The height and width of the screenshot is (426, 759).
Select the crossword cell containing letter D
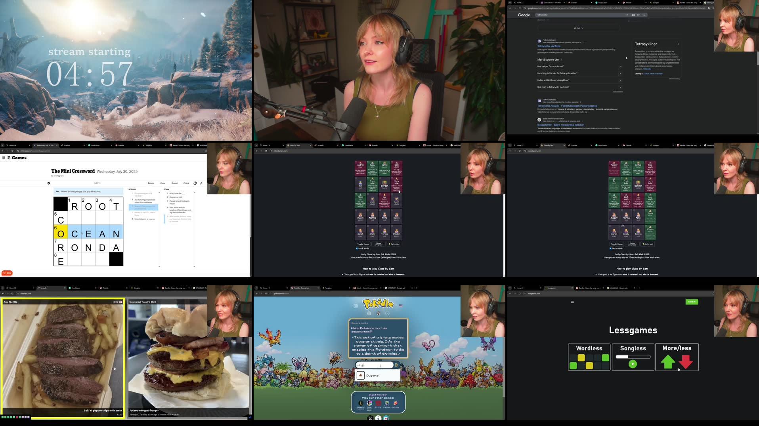pos(102,245)
